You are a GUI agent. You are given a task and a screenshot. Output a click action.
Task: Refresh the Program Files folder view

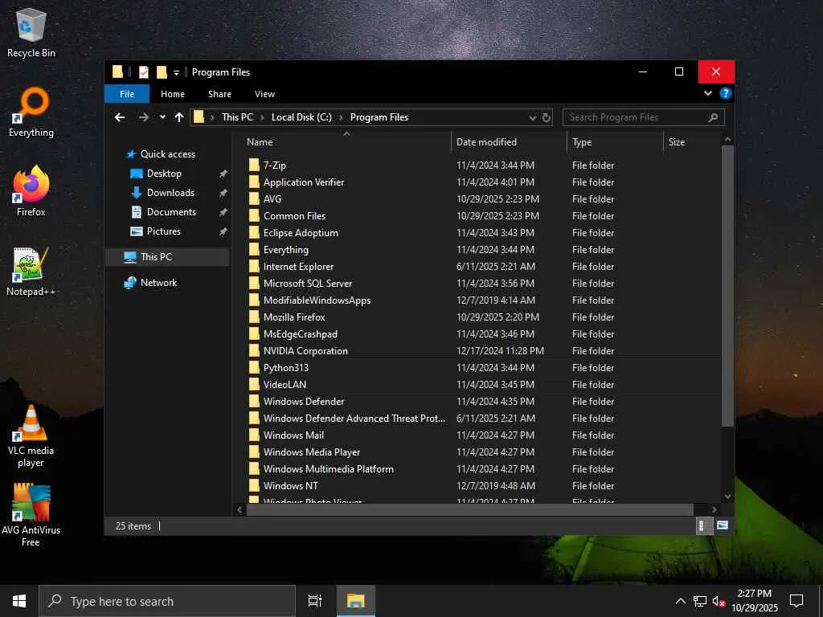point(547,117)
